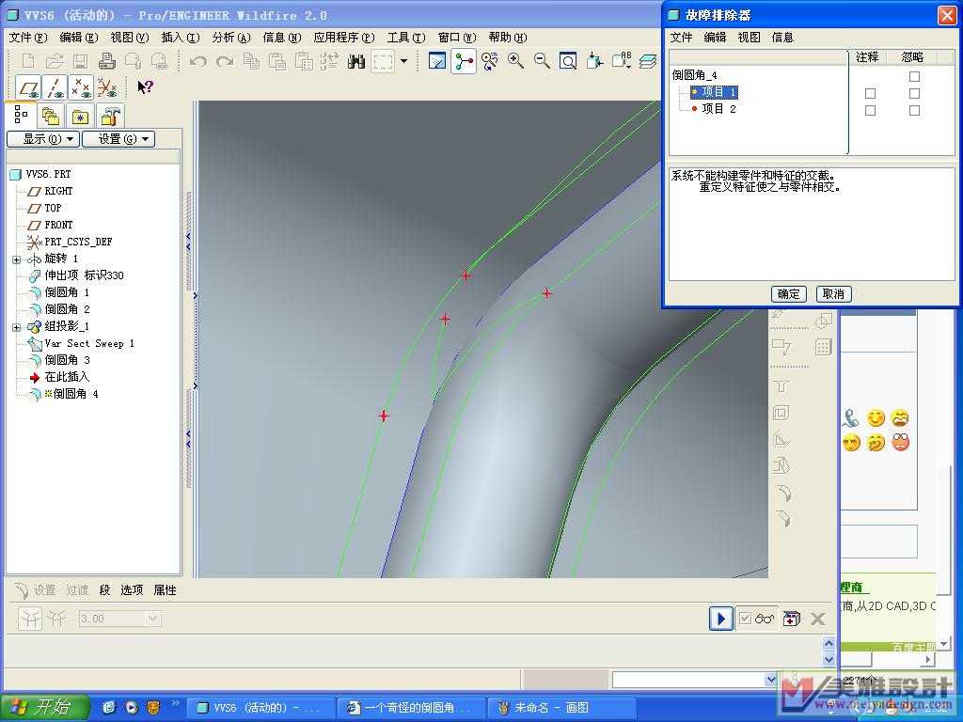Image resolution: width=963 pixels, height=722 pixels.
Task: Check the 忽略 box for 项目 1
Action: [x=914, y=93]
